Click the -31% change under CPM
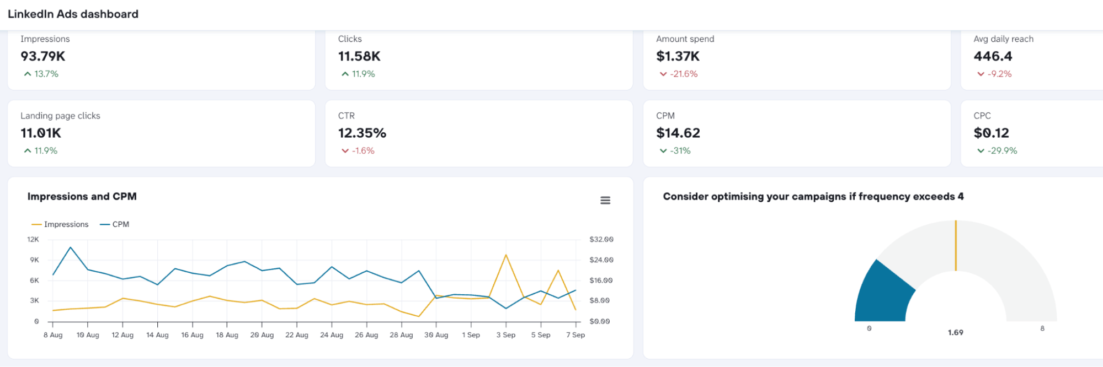Viewport: 1103px width, 367px height. tap(680, 150)
